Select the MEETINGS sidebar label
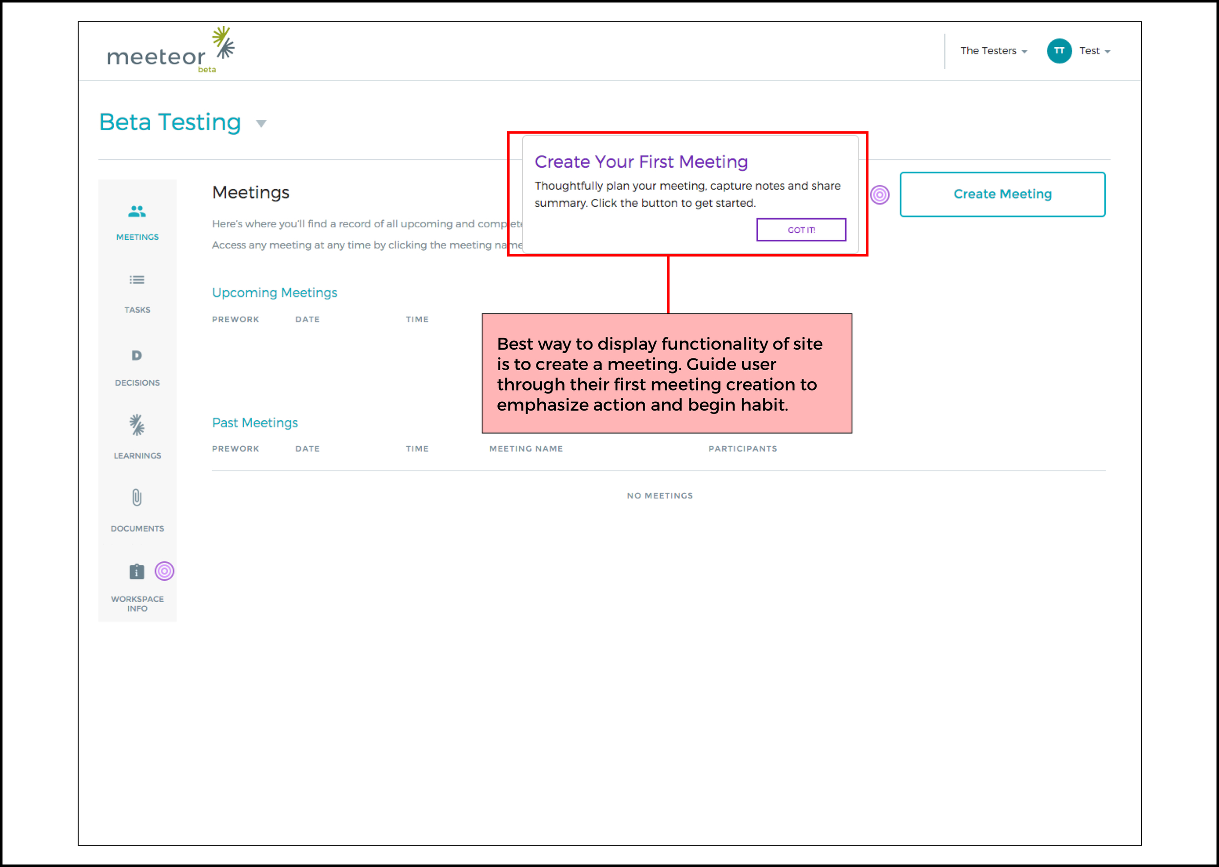 pos(137,237)
